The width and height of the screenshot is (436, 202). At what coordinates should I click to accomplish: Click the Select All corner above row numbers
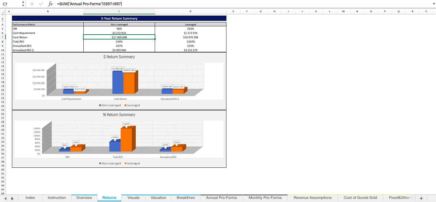click(x=2, y=11)
